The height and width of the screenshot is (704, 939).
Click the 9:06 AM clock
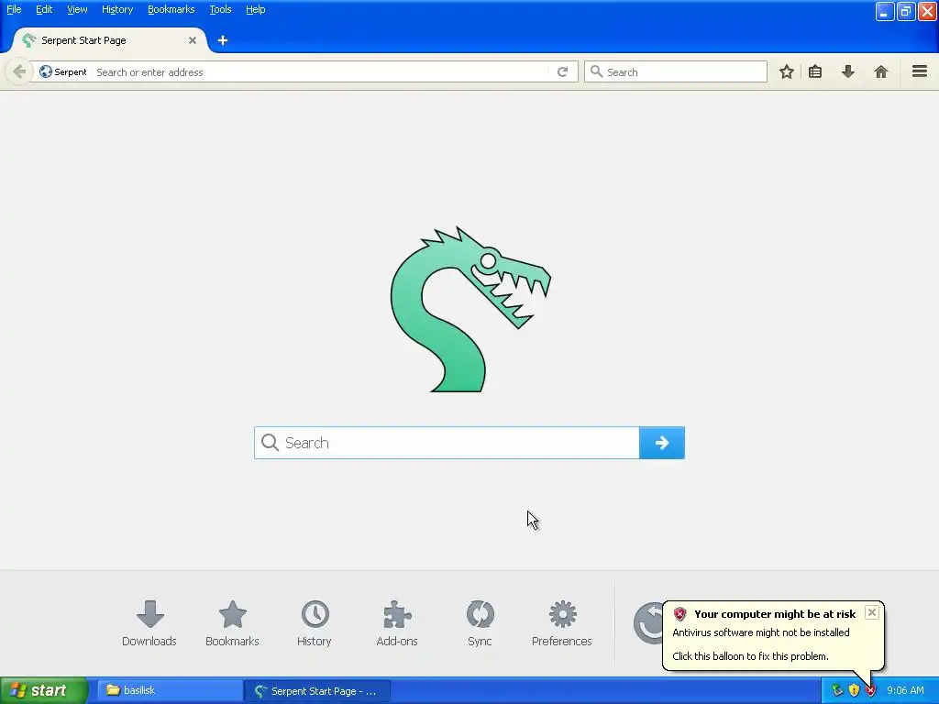click(905, 690)
